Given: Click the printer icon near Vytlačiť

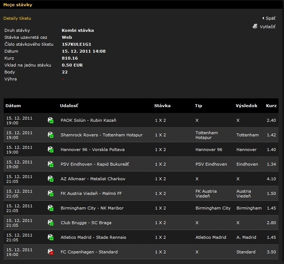Looking at the screenshot, I should pyautogui.click(x=255, y=26).
